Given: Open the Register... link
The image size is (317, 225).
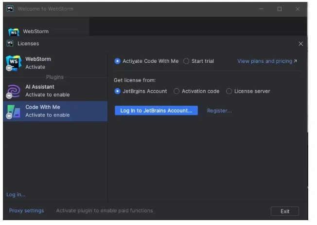Looking at the screenshot, I should 219,111.
